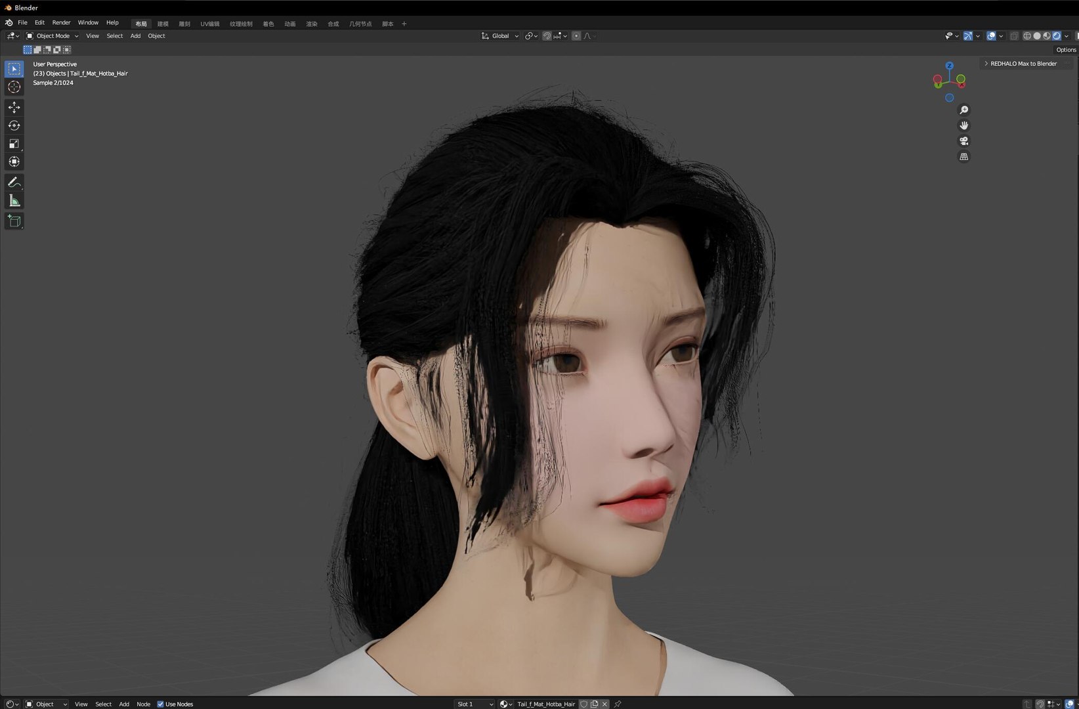Activate the Transform tool

point(14,161)
